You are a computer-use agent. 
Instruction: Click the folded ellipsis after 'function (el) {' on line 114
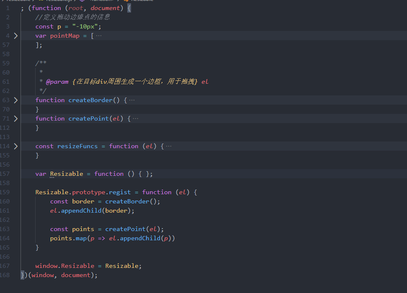coord(169,146)
